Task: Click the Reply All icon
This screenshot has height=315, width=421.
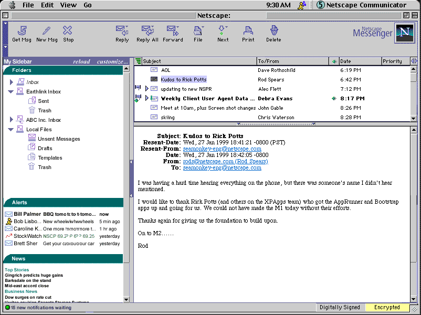Action: 148,30
